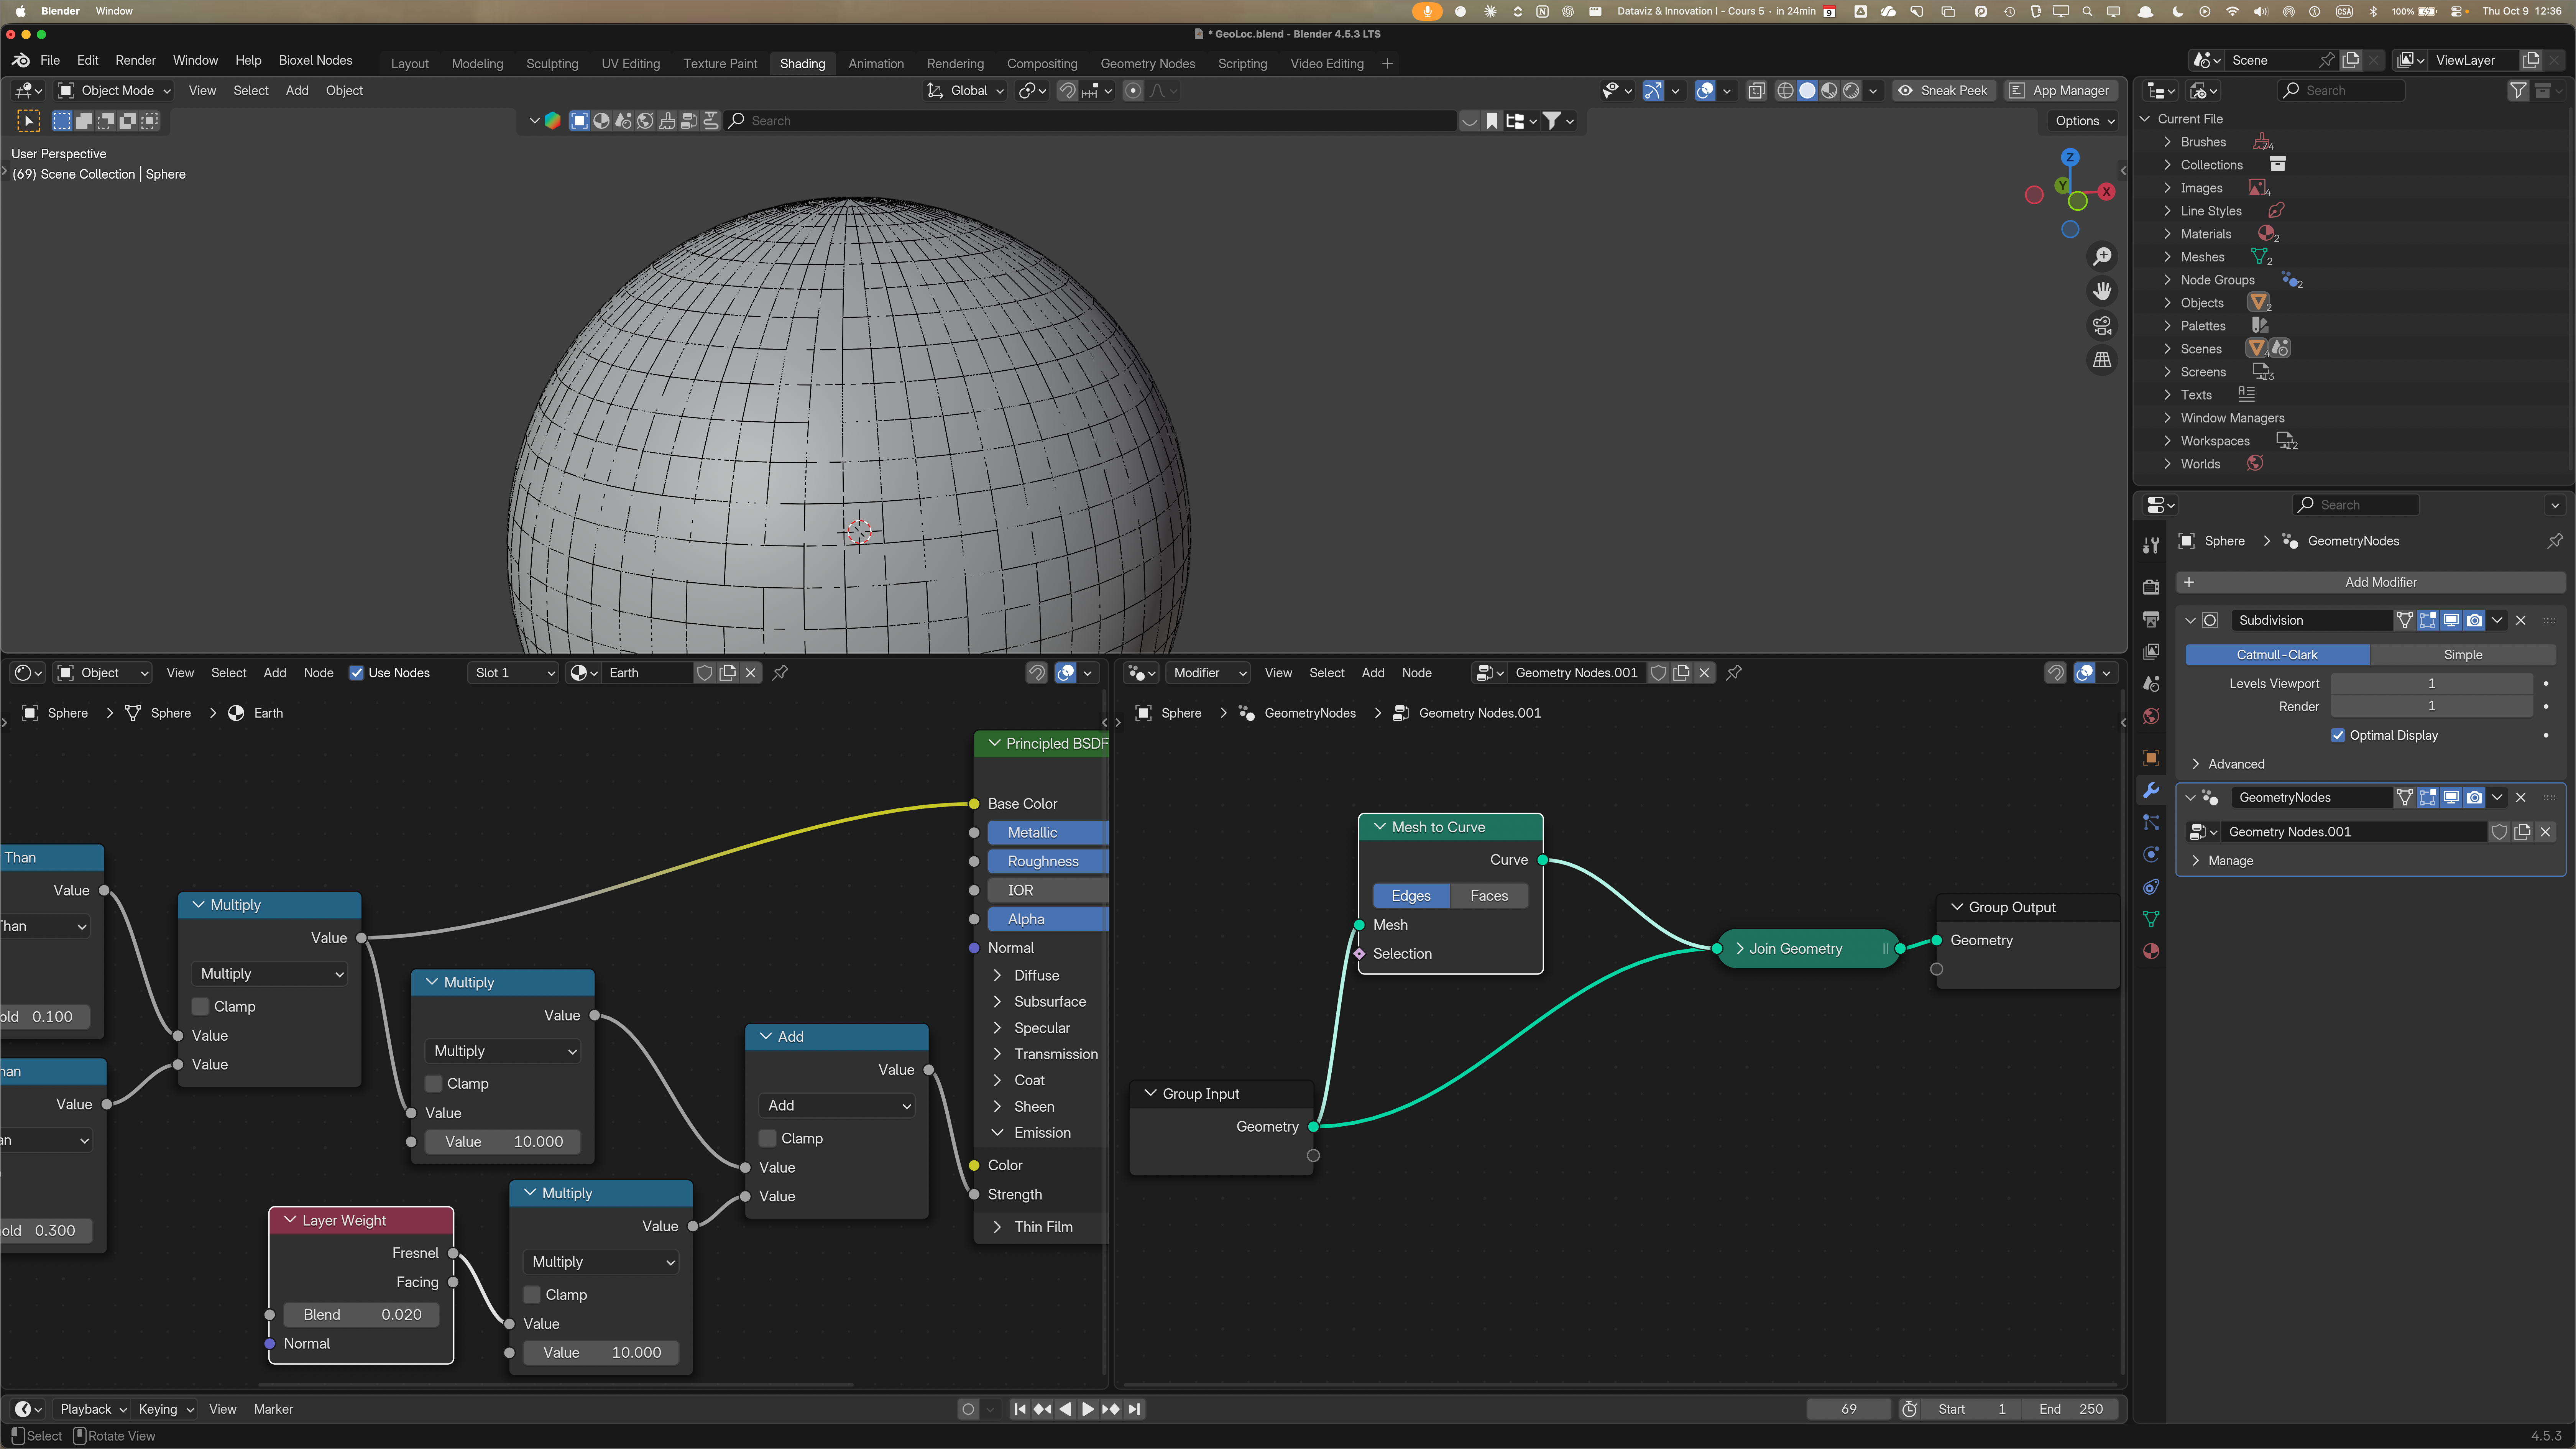This screenshot has width=2576, height=1449.
Task: Open the Object Data properties tab
Action: [2151, 919]
